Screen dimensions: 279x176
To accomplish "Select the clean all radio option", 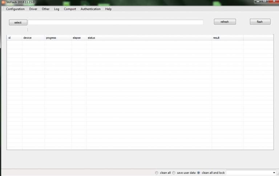I will pos(157,173).
